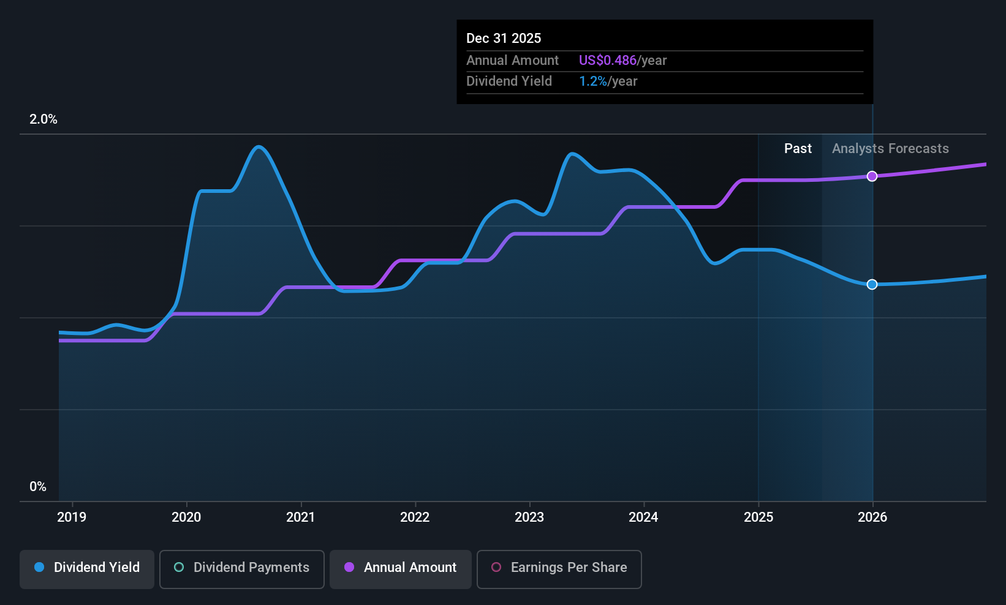This screenshot has height=605, width=1006.
Task: Enable the Dividend Payments series
Action: tap(242, 569)
